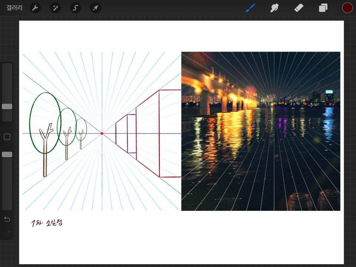The height and width of the screenshot is (267, 356).
Task: Open the dark red color picker
Action: pyautogui.click(x=347, y=8)
